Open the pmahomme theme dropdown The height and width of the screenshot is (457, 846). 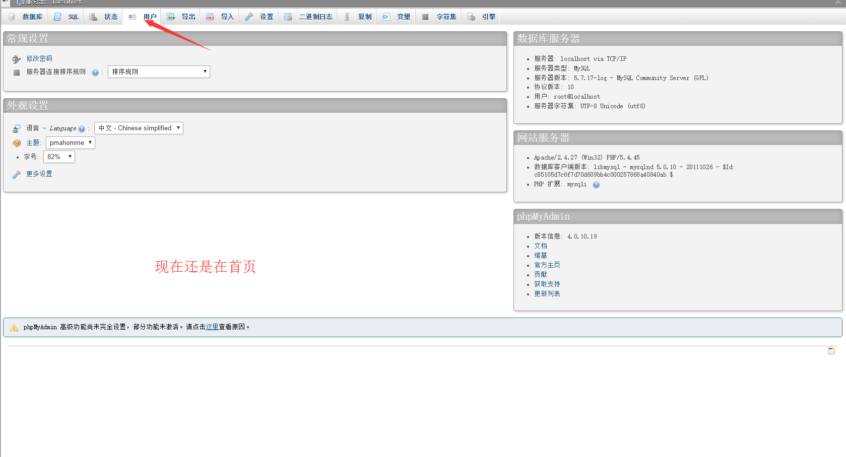pos(71,142)
